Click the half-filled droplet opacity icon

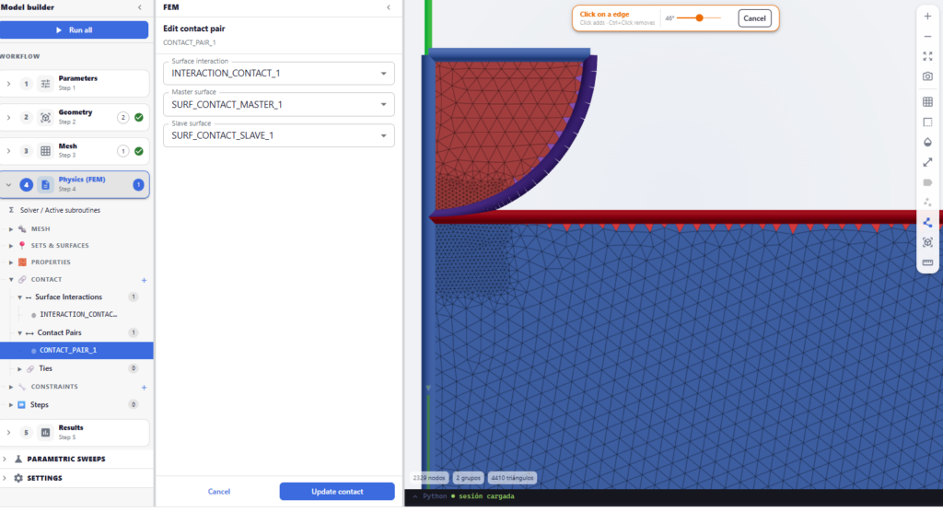click(x=927, y=142)
